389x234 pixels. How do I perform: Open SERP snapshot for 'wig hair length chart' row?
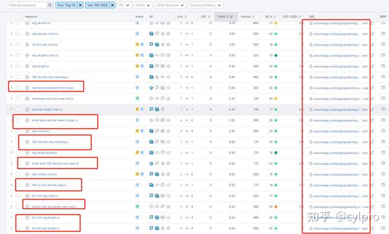click(x=383, y=109)
